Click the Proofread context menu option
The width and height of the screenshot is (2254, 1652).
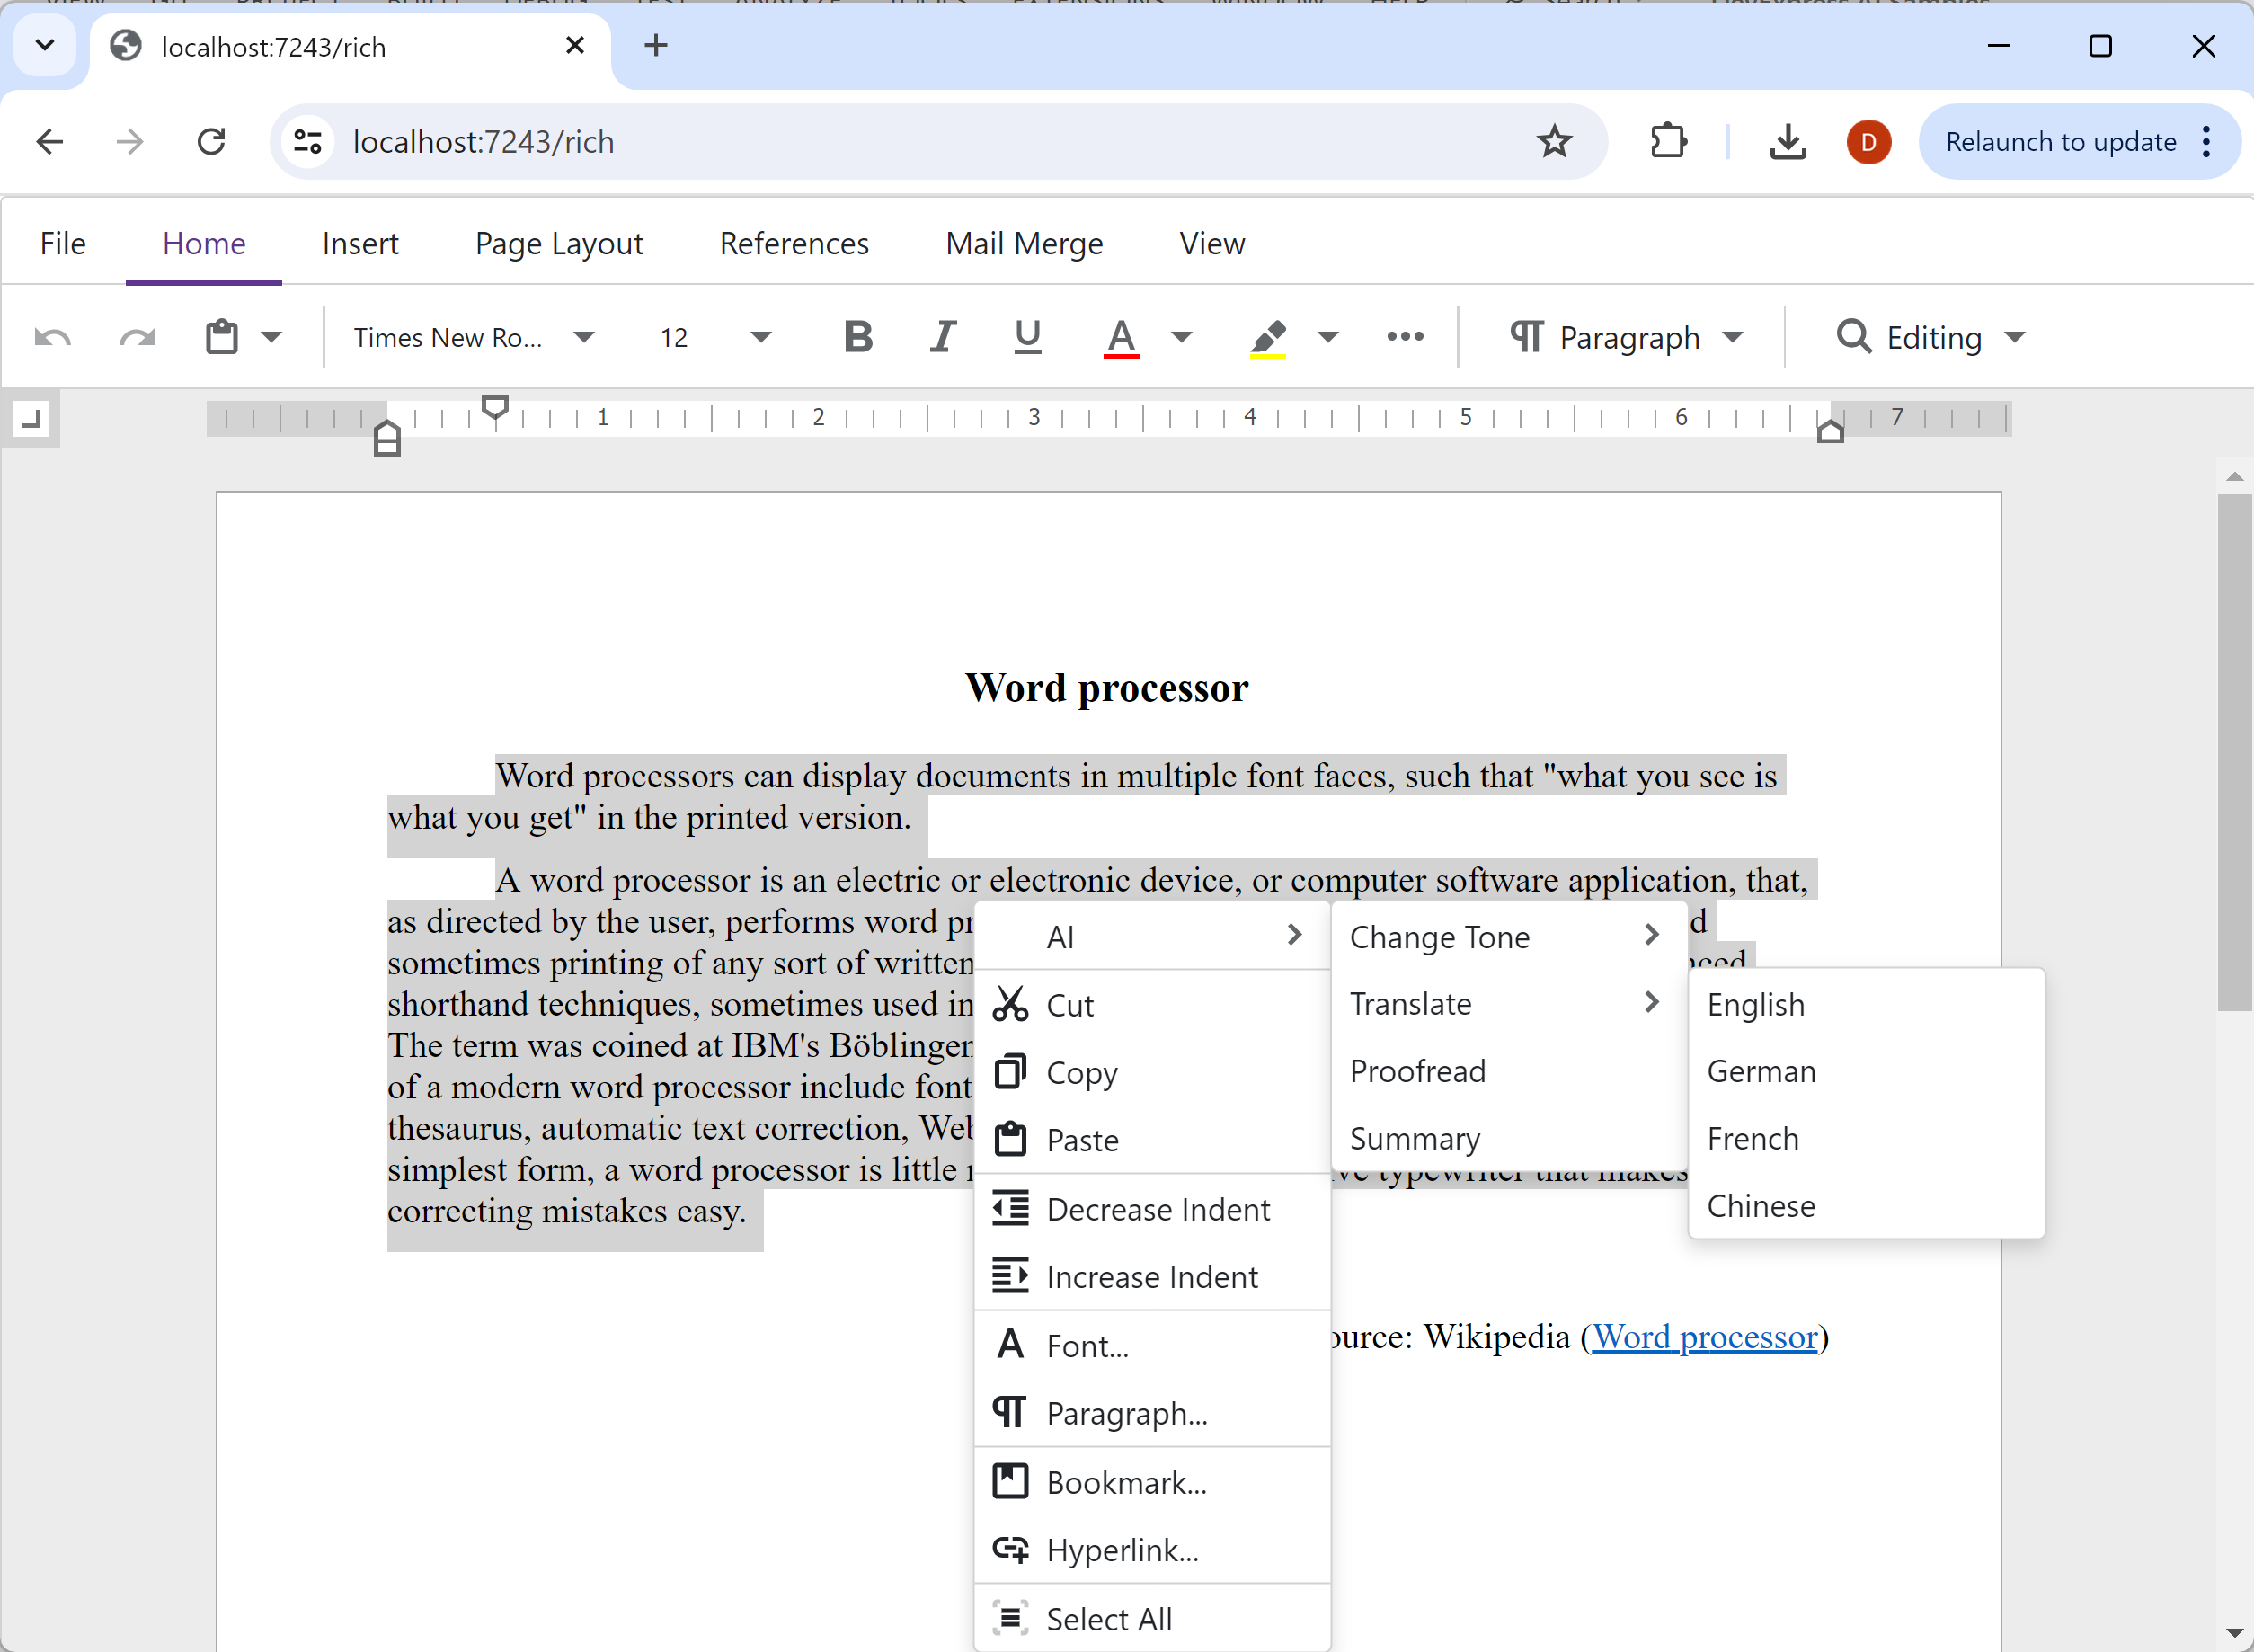(1417, 1070)
